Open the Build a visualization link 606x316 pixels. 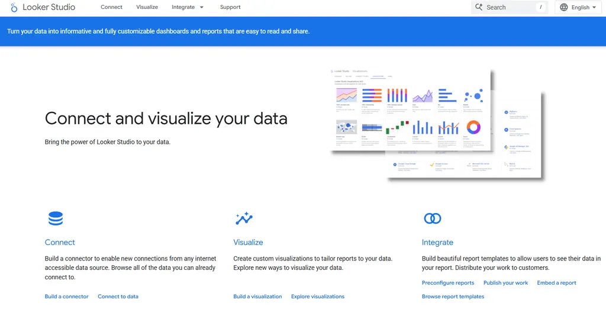tap(257, 296)
